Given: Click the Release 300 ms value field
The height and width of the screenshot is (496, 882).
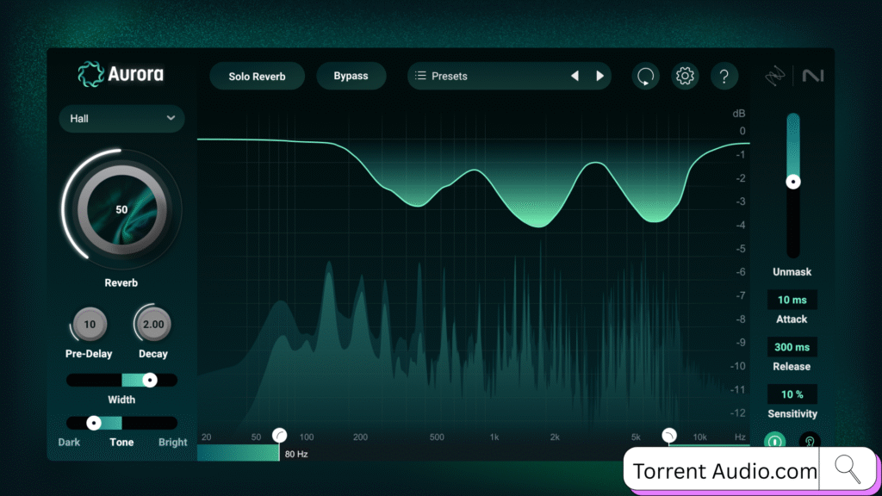Looking at the screenshot, I should 792,347.
